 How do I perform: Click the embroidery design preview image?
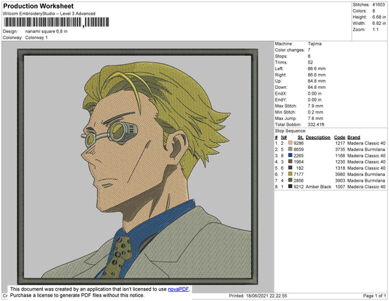click(x=137, y=167)
